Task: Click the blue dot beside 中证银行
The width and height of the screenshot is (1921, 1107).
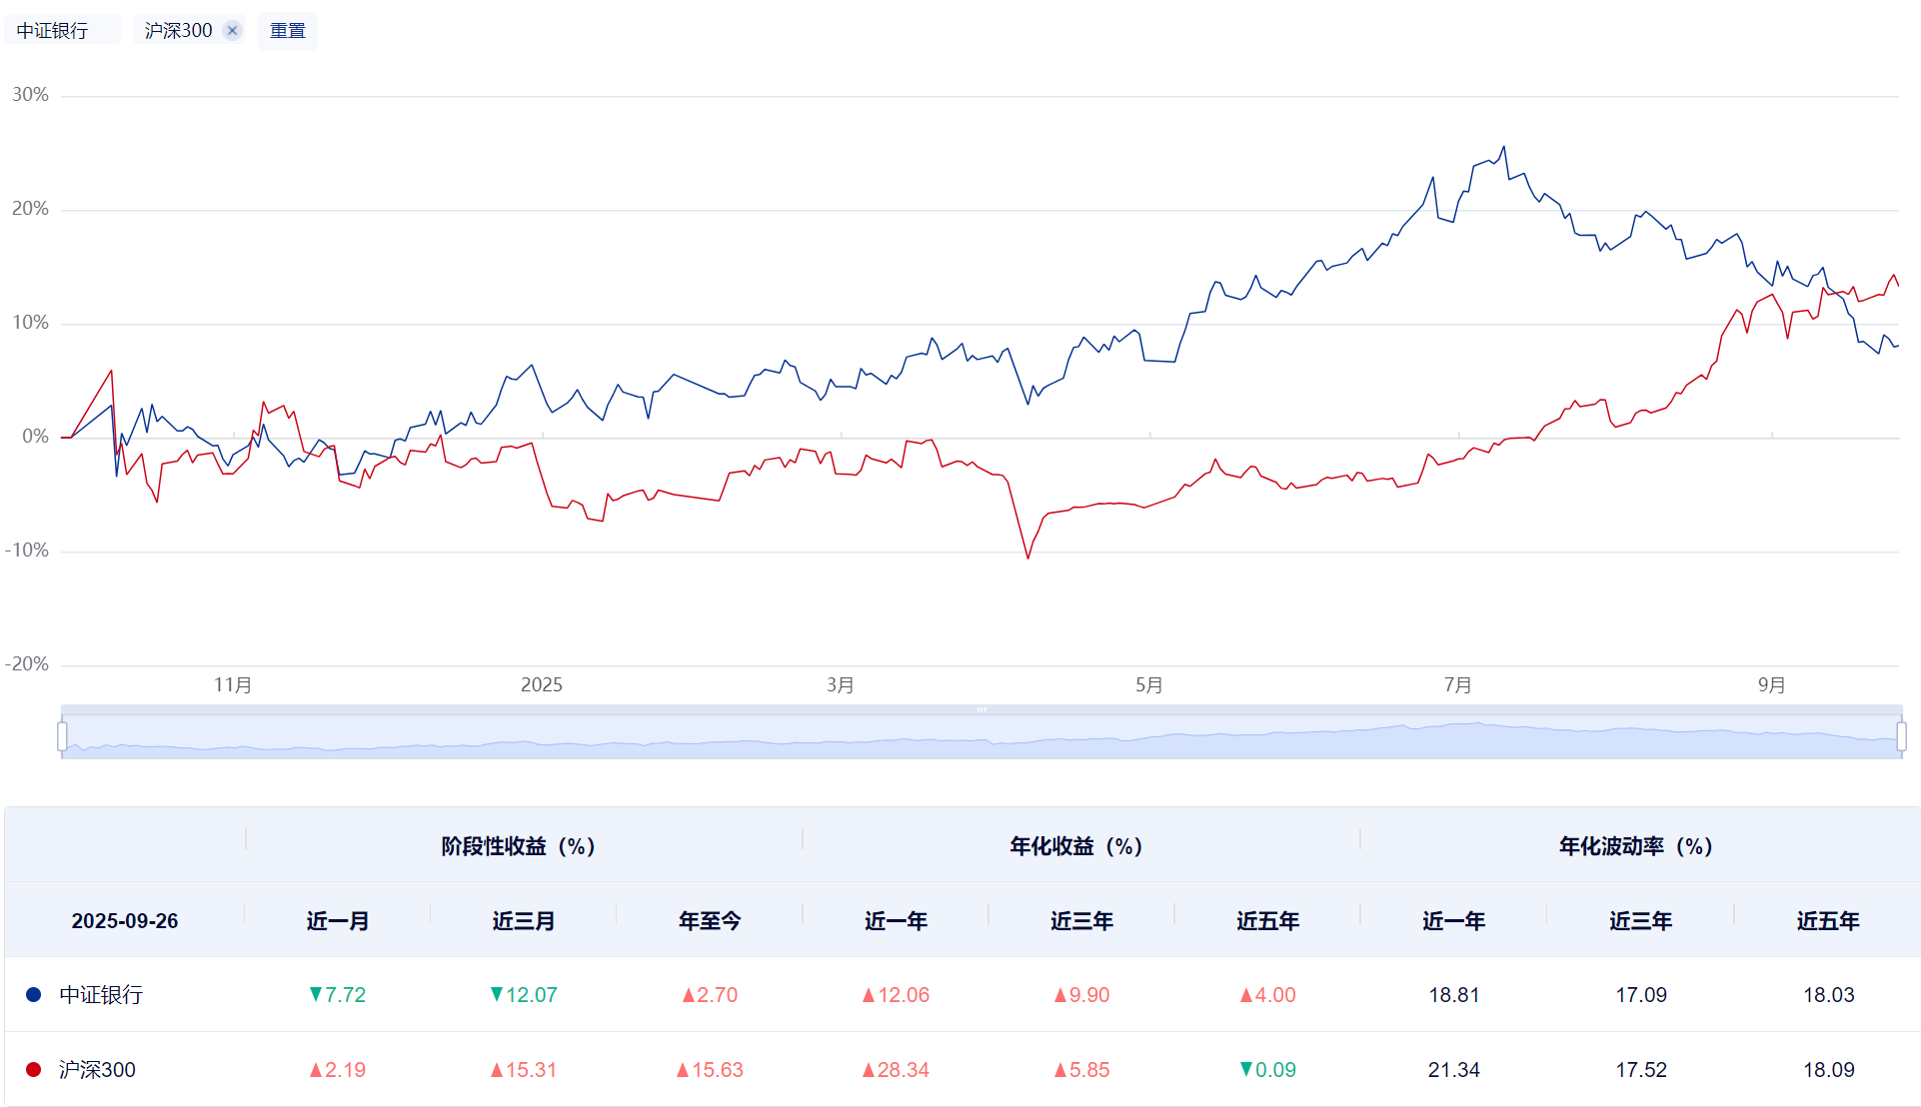Action: pos(33,995)
